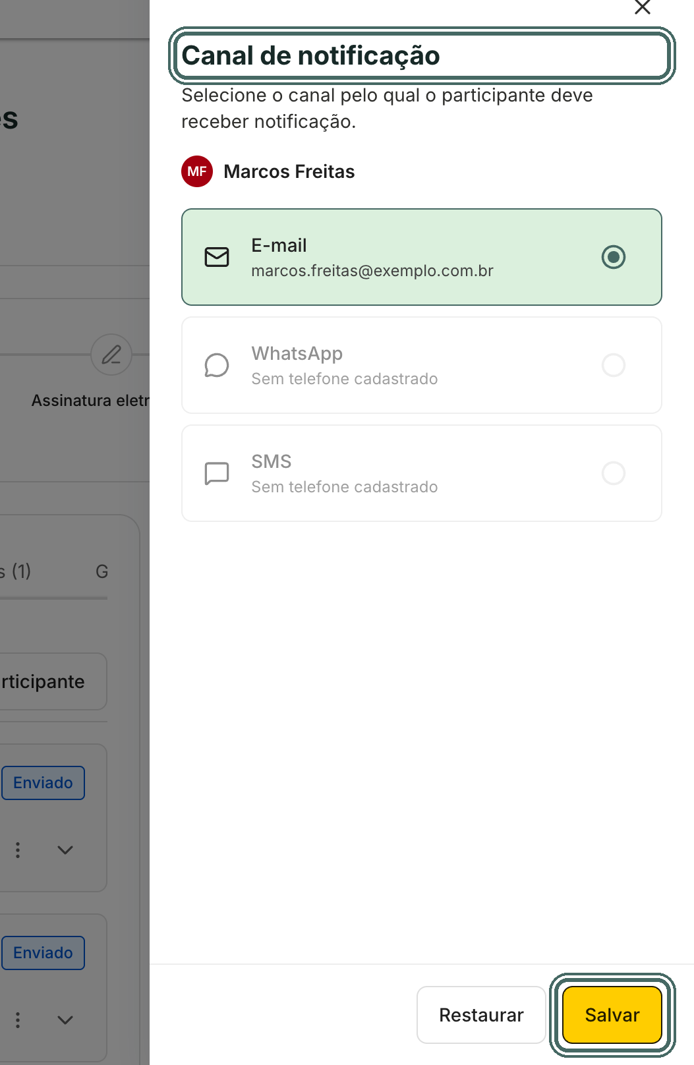The height and width of the screenshot is (1065, 694).
Task: Click the upper "Enviado" status badge
Action: (43, 783)
